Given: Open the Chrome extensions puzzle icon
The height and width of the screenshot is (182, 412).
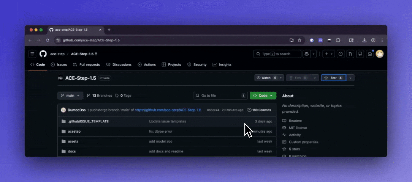Looking at the screenshot, I should [338, 41].
